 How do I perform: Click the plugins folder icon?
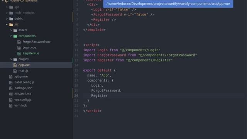[x=15, y=59]
